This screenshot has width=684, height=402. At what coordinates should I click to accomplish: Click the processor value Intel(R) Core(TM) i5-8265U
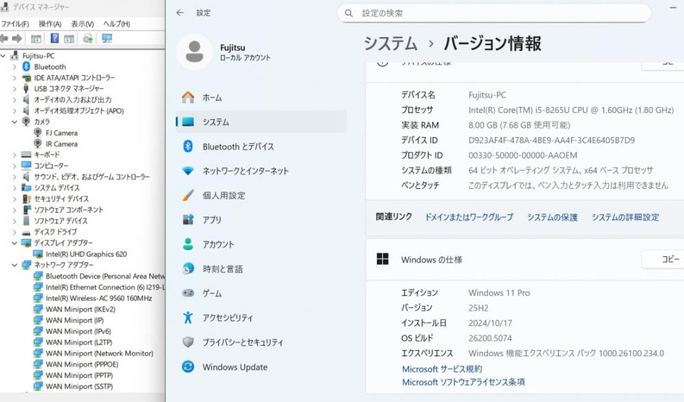(x=571, y=110)
